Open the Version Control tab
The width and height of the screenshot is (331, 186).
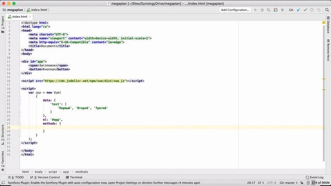45,177
